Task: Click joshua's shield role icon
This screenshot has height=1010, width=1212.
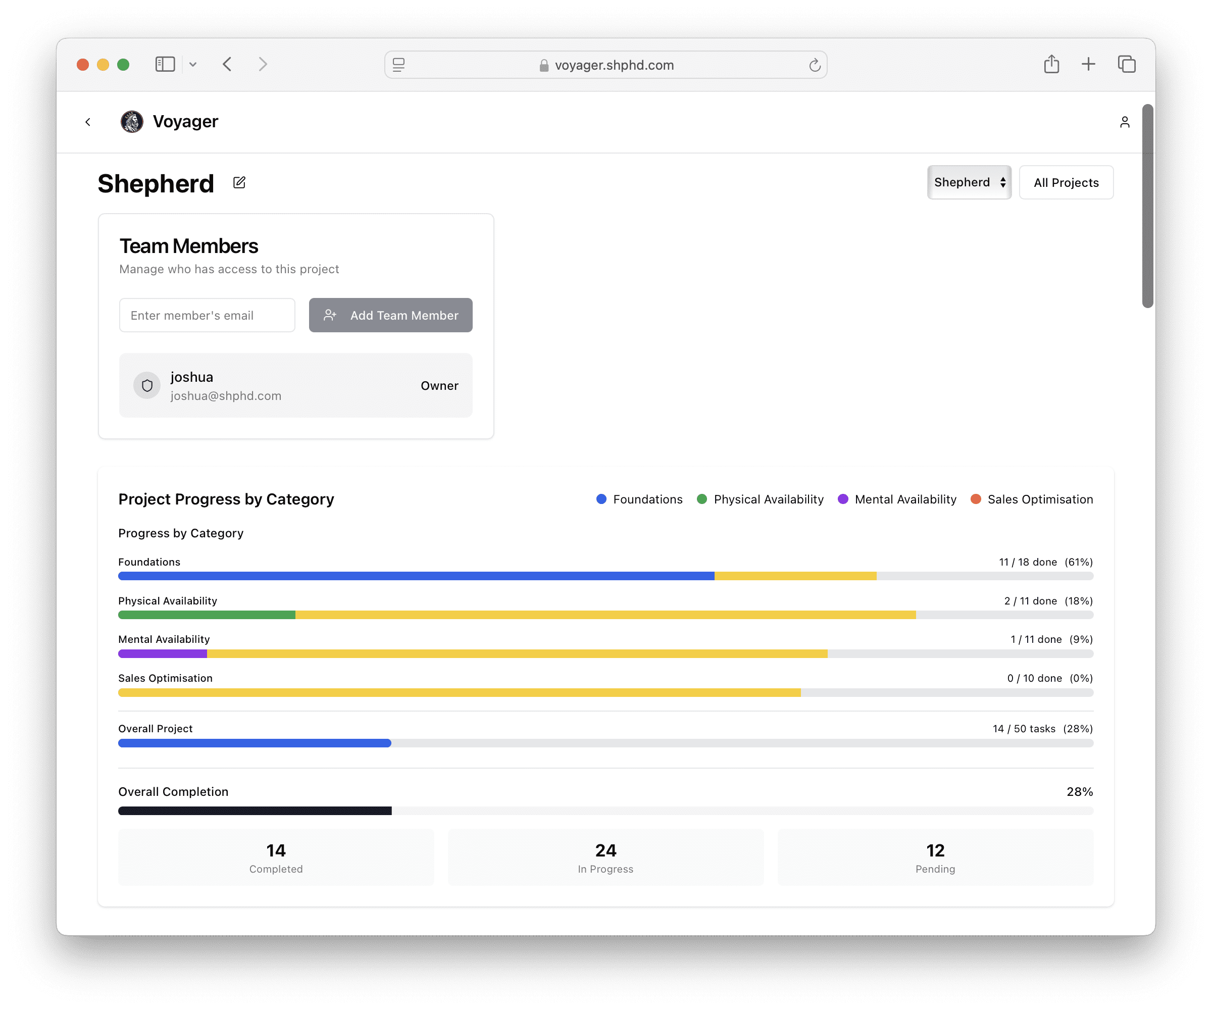Action: (147, 385)
